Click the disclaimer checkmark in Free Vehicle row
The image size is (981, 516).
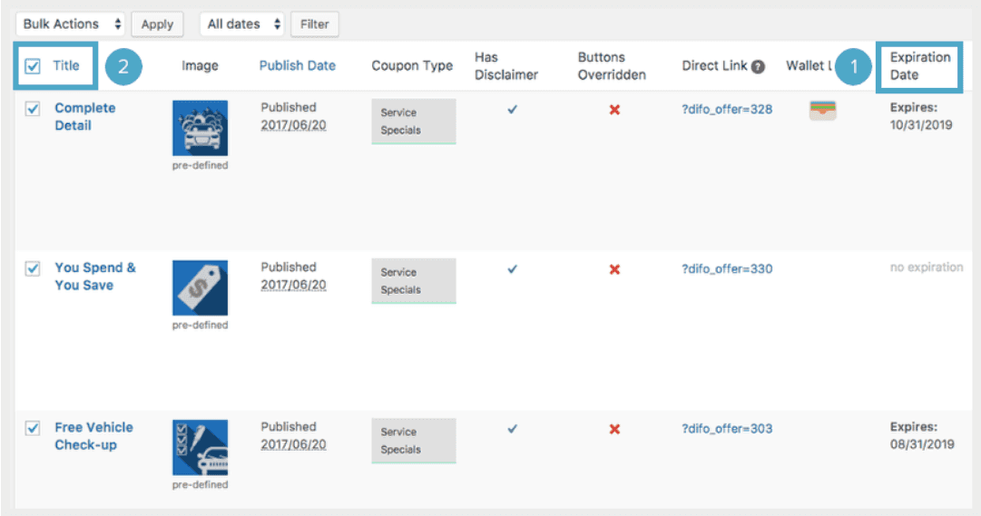point(513,429)
